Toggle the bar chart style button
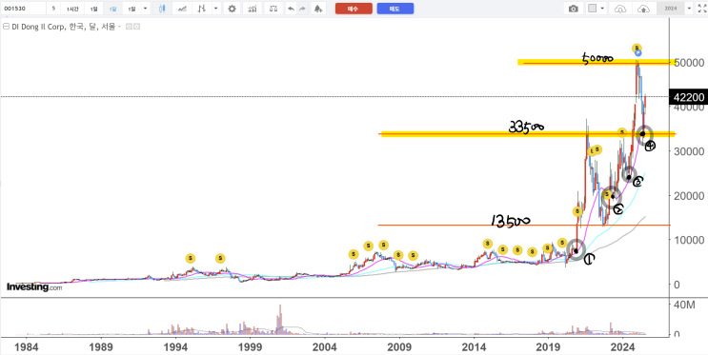708x355 pixels. pos(203,9)
